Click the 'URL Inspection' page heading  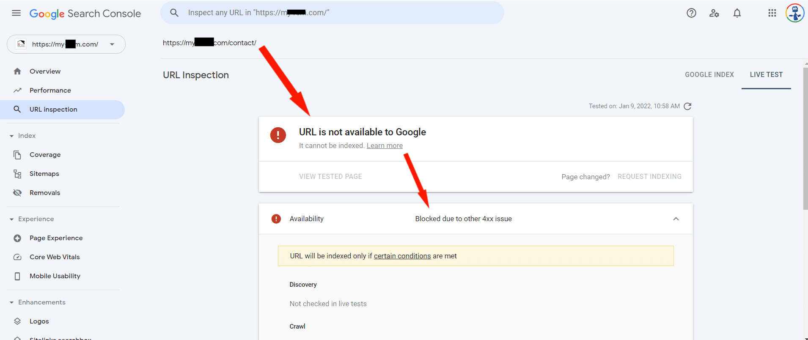coord(196,75)
